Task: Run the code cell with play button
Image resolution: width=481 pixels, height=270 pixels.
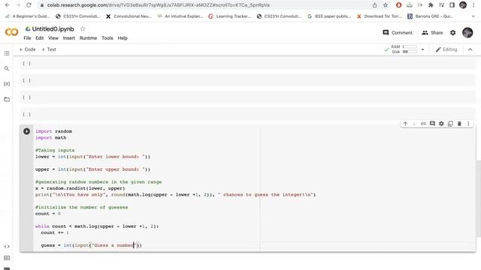Action: point(27,131)
